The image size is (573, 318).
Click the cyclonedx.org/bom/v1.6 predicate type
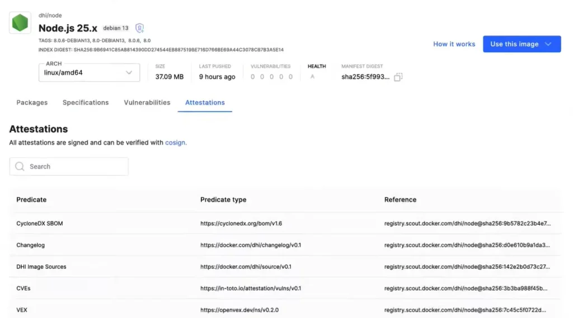click(x=241, y=224)
